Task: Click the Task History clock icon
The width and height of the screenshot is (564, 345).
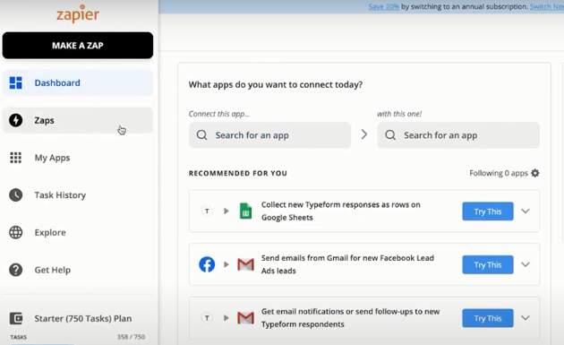Action: 16,194
